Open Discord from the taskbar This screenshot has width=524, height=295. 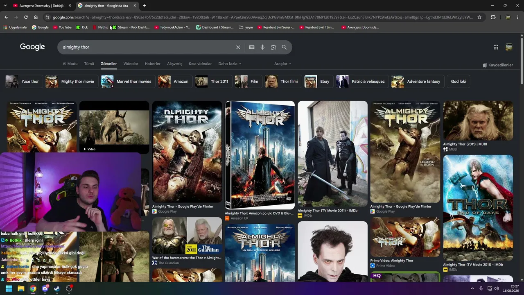45,288
